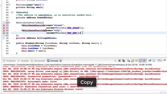Image resolution: width=167 pixels, height=94 pixels.
Task: Open the Pin Console icon
Action: (150, 61)
